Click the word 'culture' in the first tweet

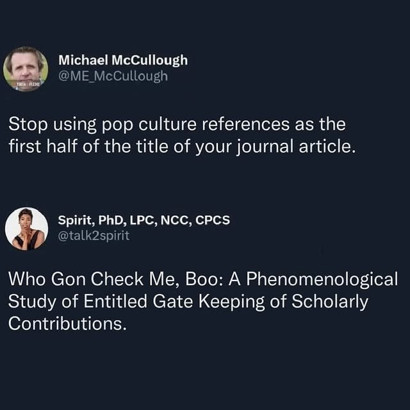tap(167, 124)
